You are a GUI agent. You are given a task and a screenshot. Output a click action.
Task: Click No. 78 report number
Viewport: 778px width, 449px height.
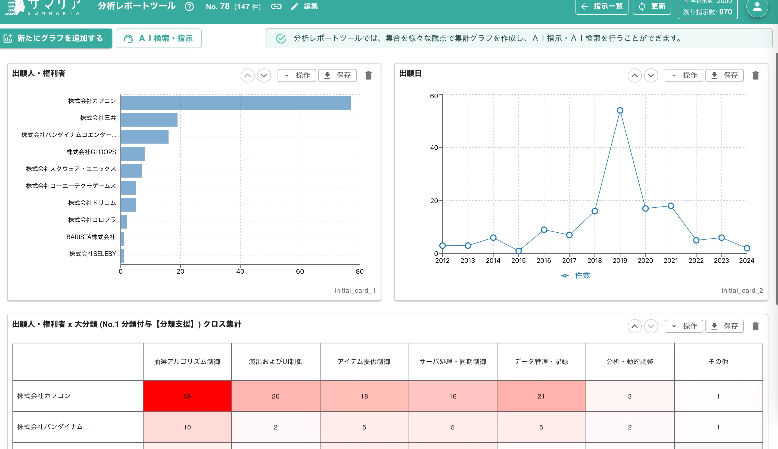[218, 7]
